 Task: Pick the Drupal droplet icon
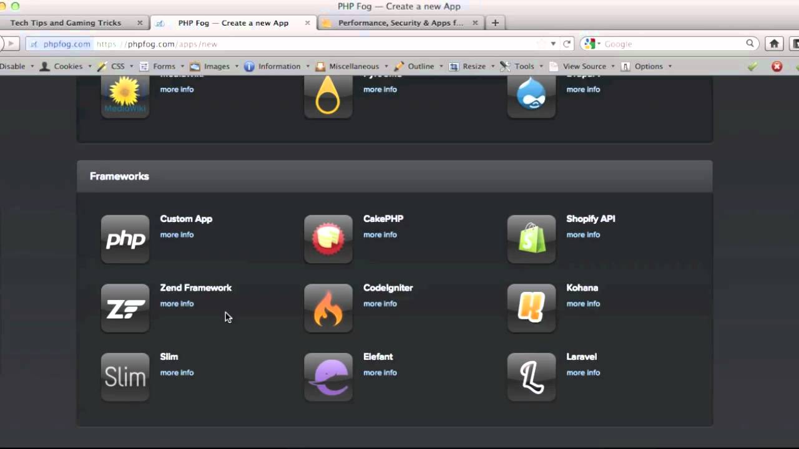[x=531, y=96]
